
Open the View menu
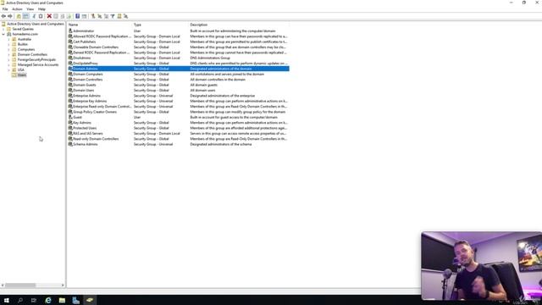30,9
